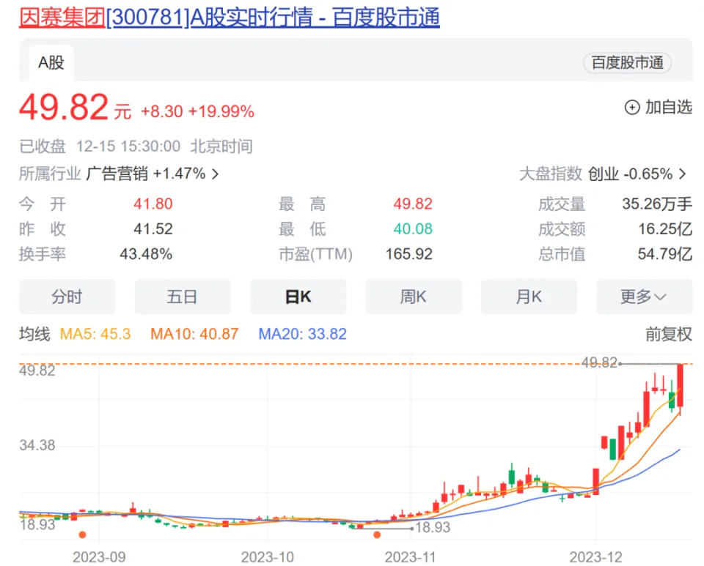Screen dimensions: 704x566
Task: Select the 周K chart tab
Action: pyautogui.click(x=413, y=297)
